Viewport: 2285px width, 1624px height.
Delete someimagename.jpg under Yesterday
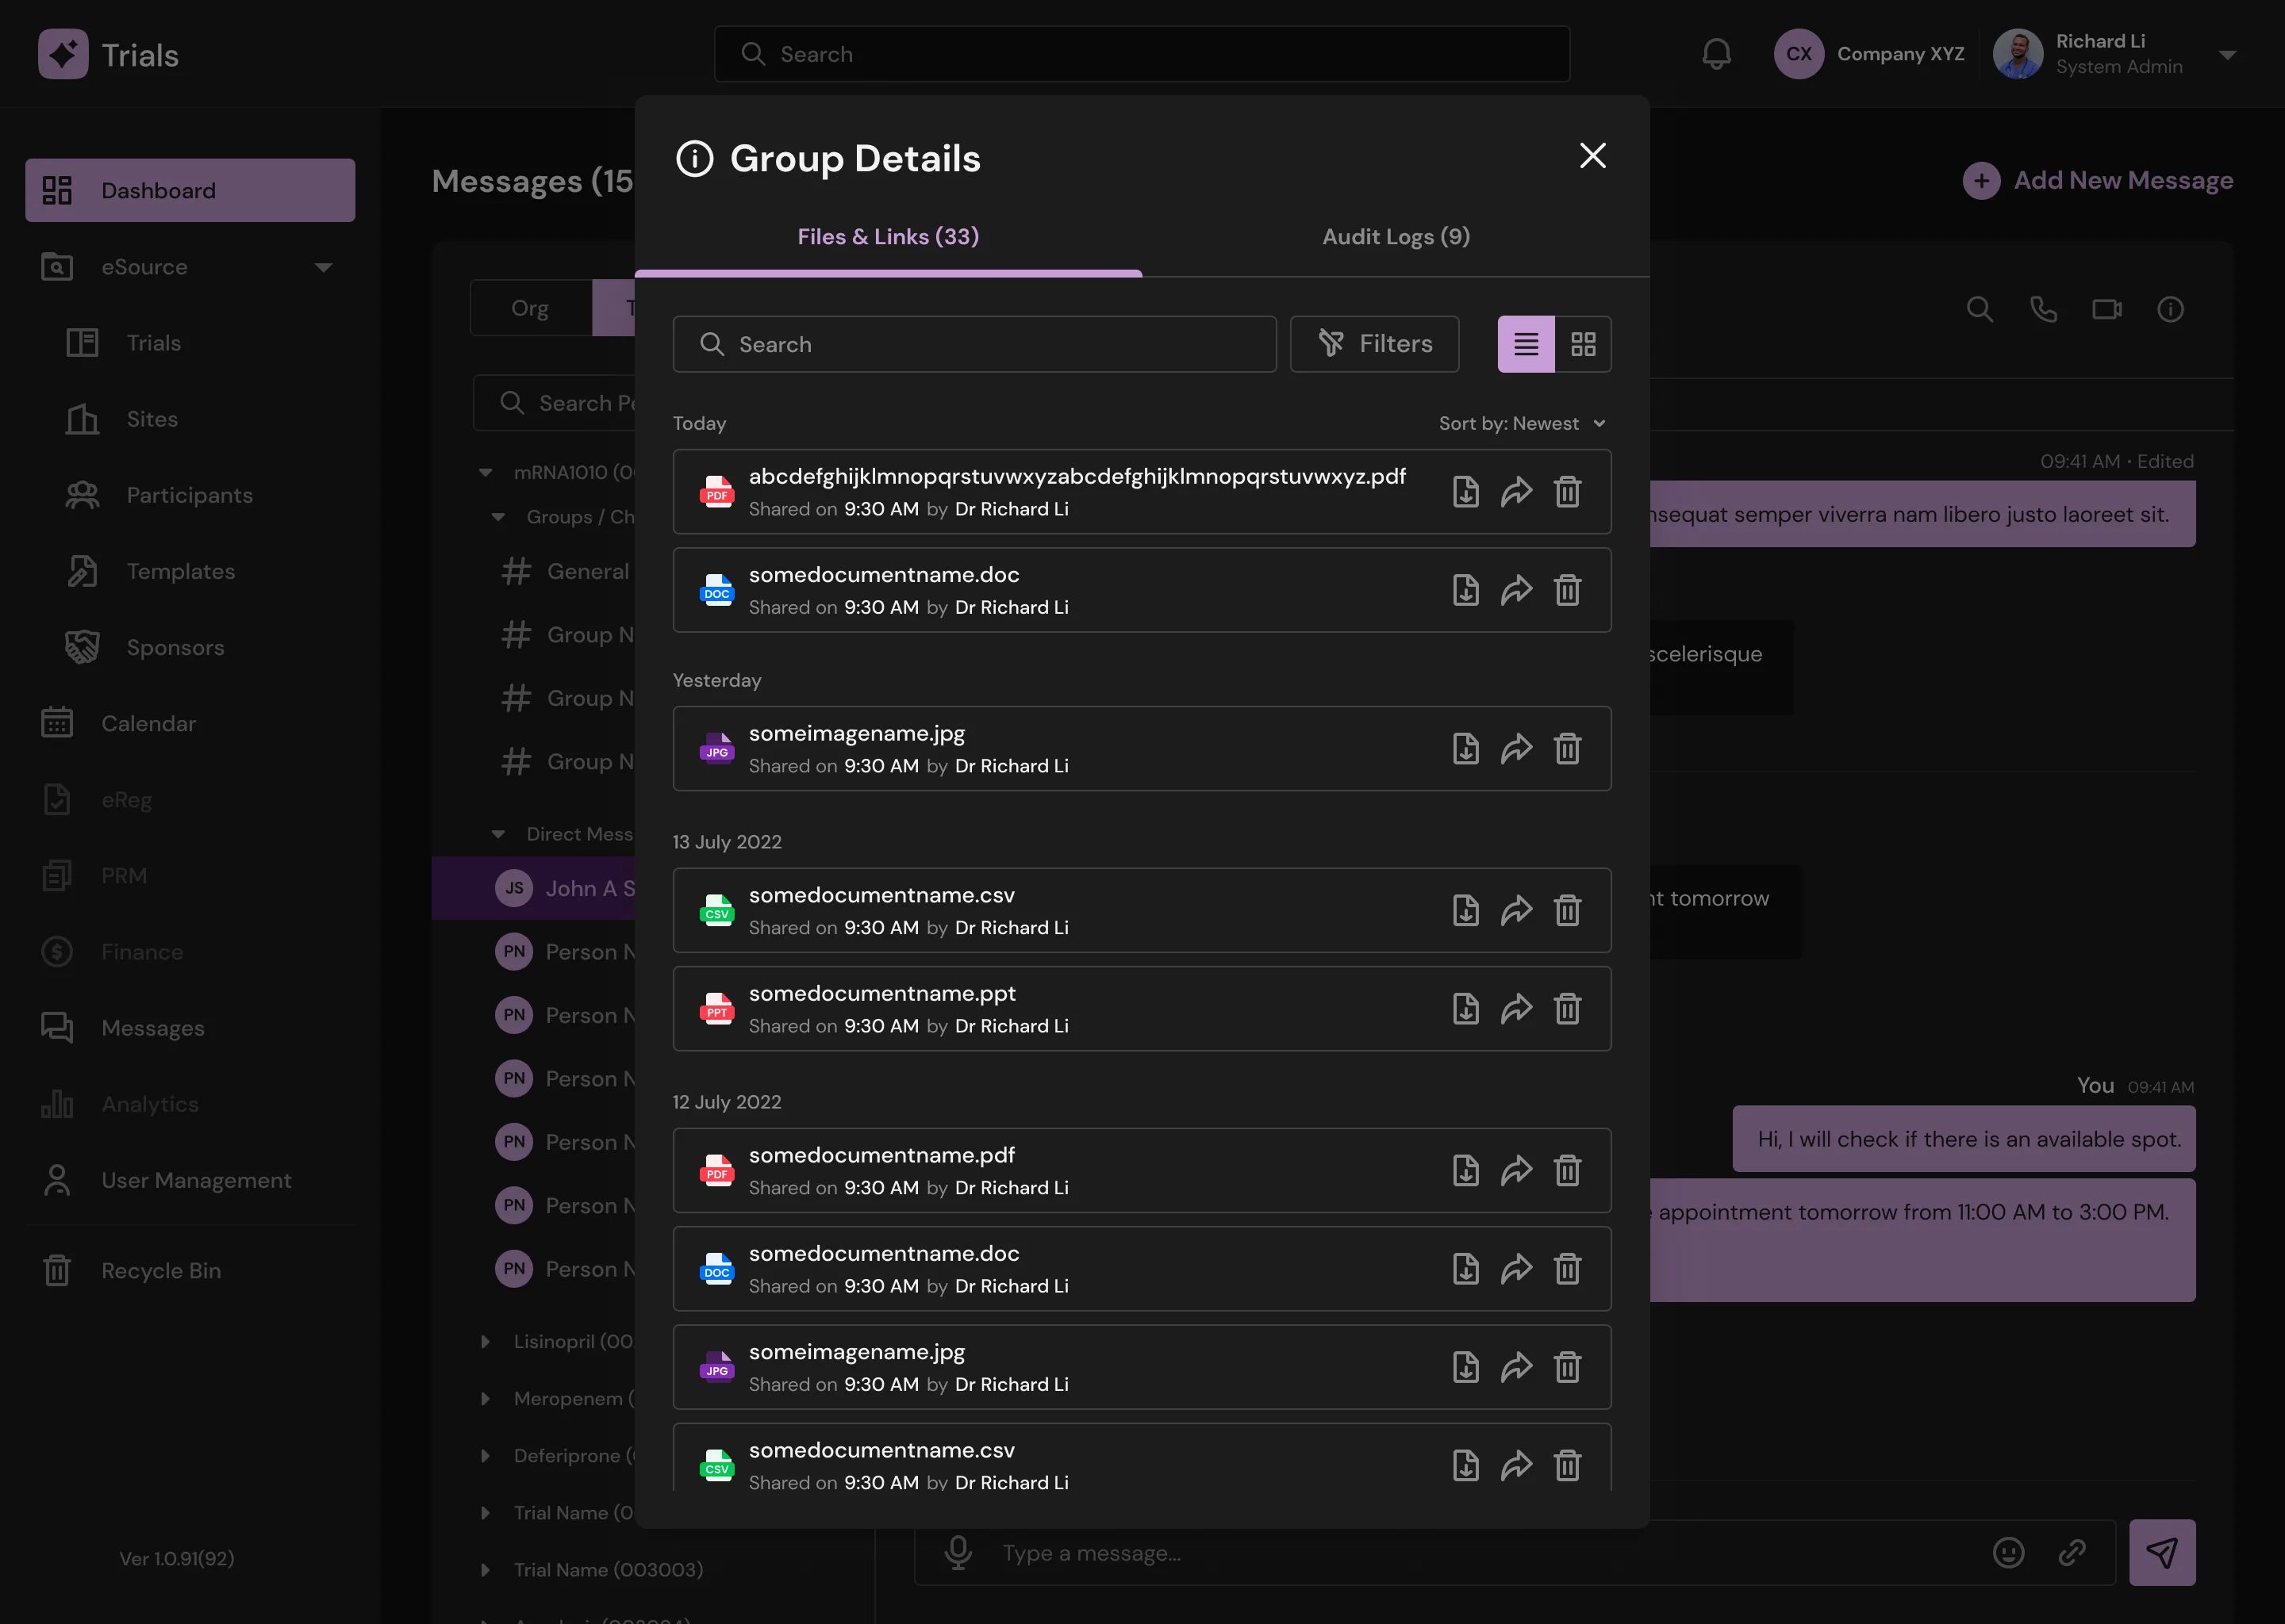click(x=1568, y=749)
